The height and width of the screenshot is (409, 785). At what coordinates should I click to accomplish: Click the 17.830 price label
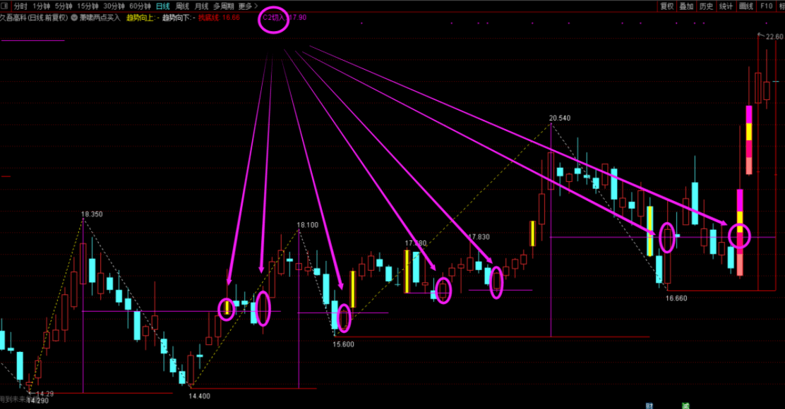coord(479,236)
